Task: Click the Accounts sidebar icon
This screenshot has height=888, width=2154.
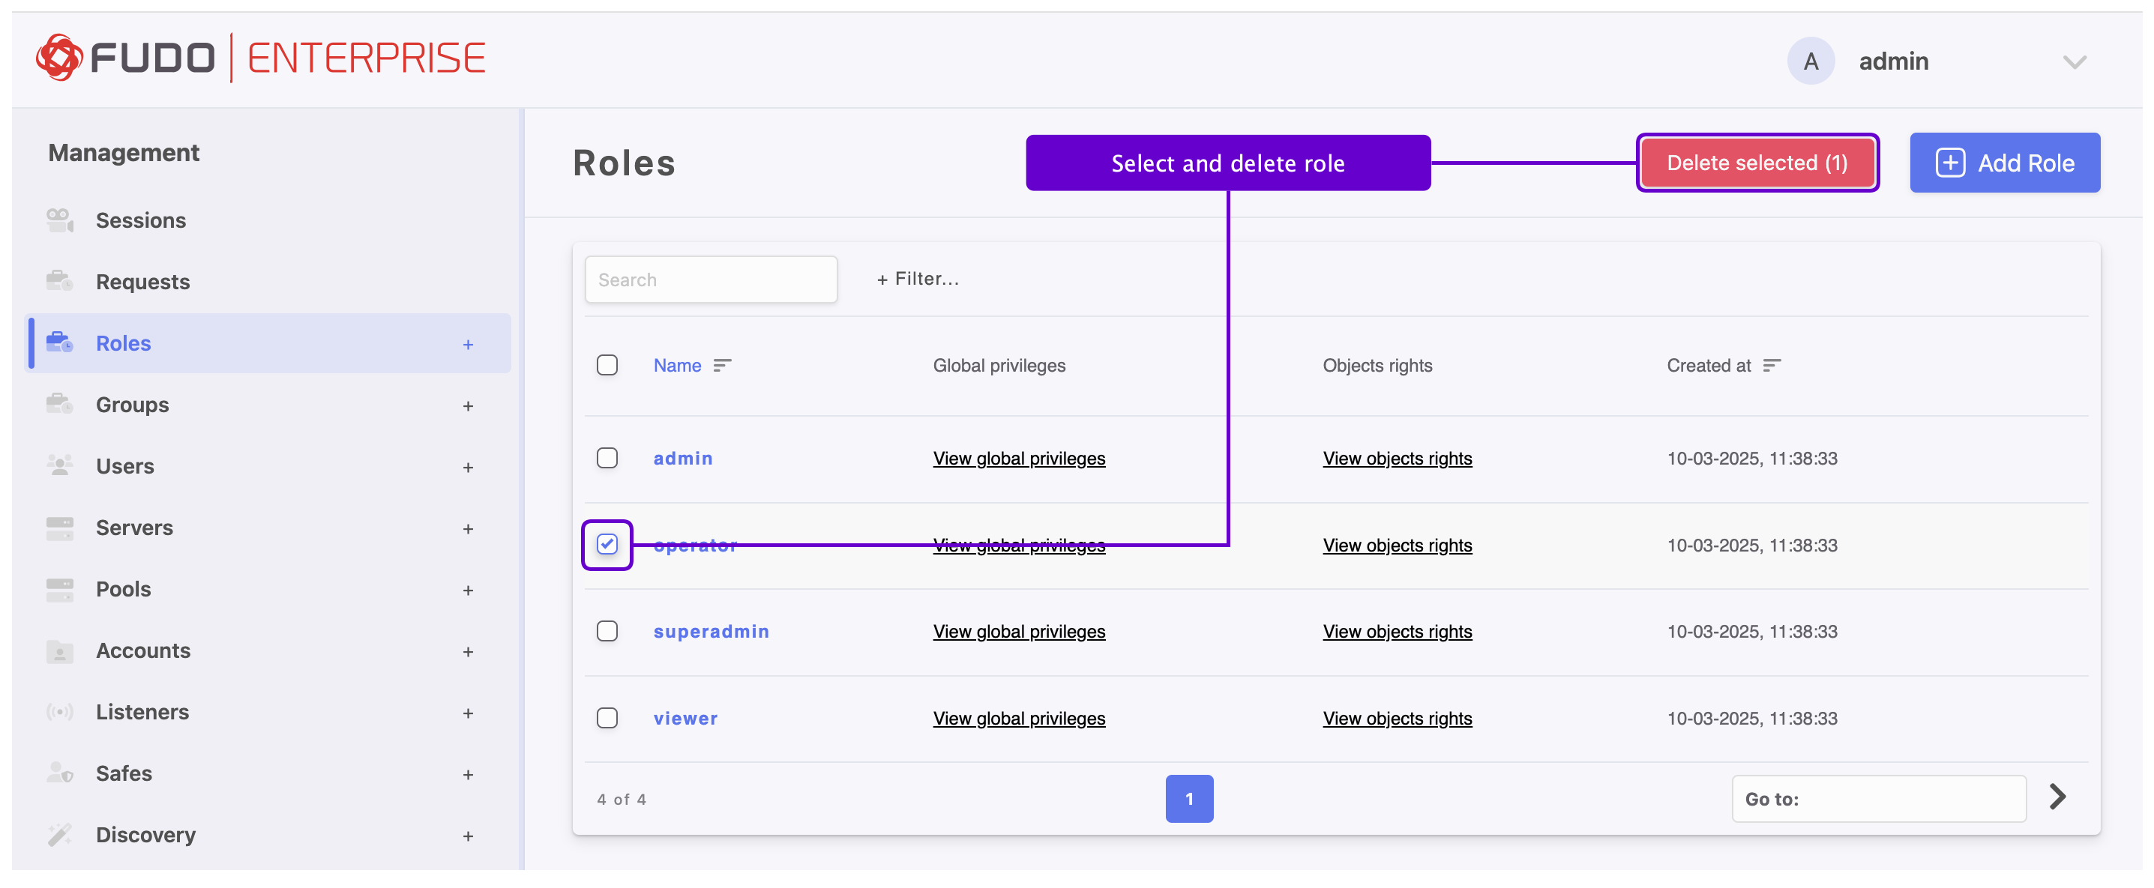Action: coord(59,650)
